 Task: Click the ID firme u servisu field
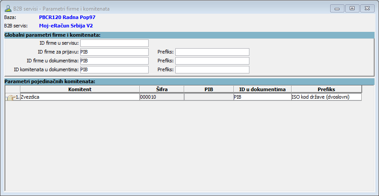pos(114,43)
